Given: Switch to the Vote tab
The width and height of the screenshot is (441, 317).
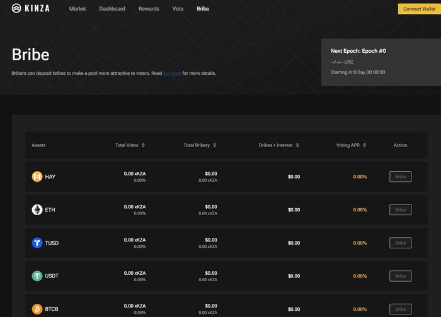Looking at the screenshot, I should click(178, 9).
